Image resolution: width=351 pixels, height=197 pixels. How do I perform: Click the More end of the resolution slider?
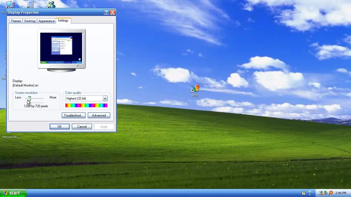pyautogui.click(x=53, y=97)
